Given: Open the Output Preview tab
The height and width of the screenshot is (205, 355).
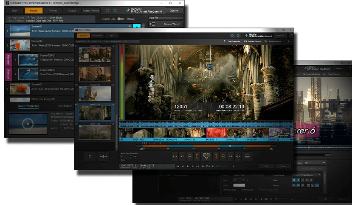Looking at the screenshot, I should 91,11.
